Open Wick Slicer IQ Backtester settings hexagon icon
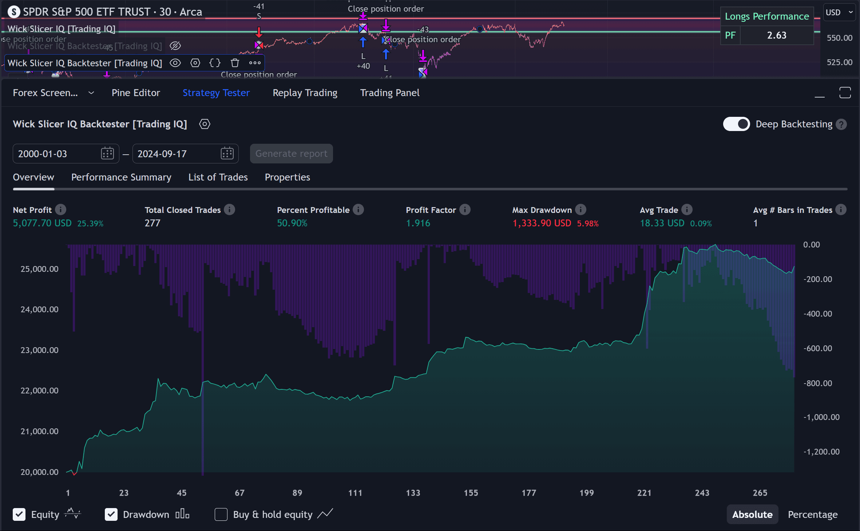Image resolution: width=860 pixels, height=531 pixels. coord(205,124)
